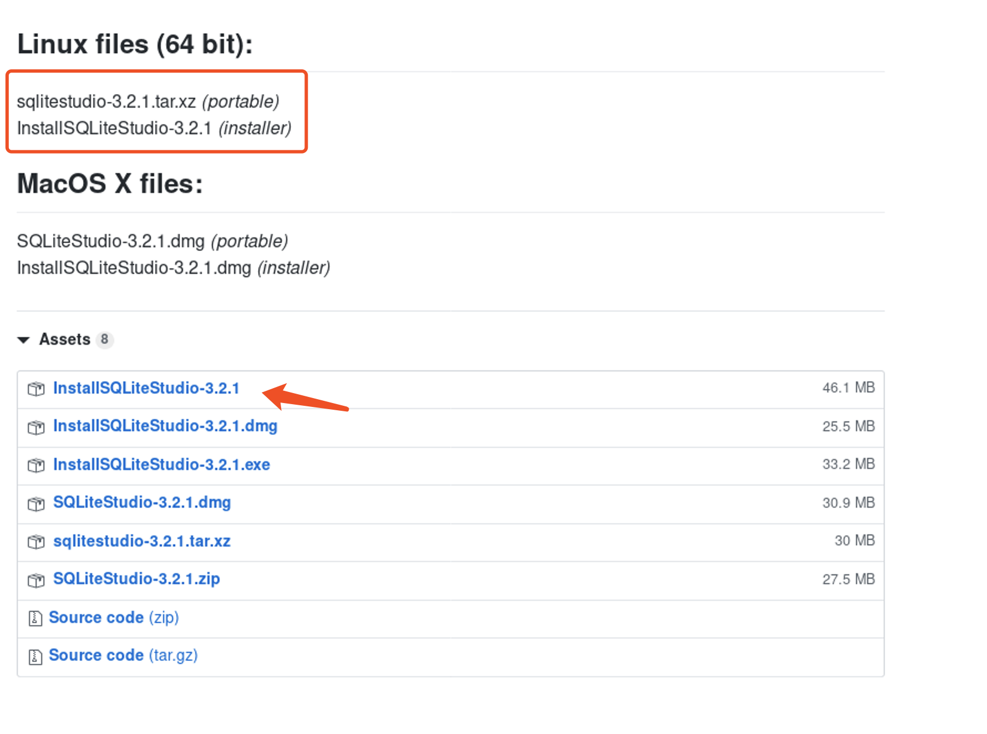Click the Assets label

pyautogui.click(x=65, y=339)
